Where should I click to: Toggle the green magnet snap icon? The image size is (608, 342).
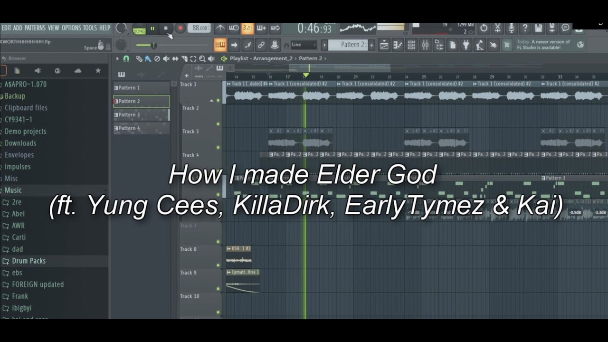pos(126,58)
